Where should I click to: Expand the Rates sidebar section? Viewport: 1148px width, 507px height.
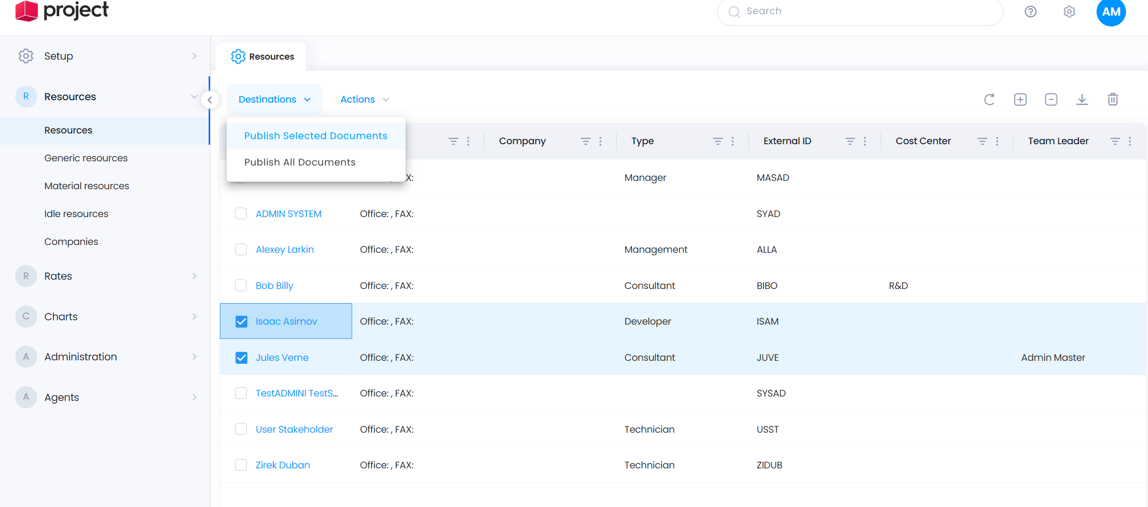coord(194,276)
